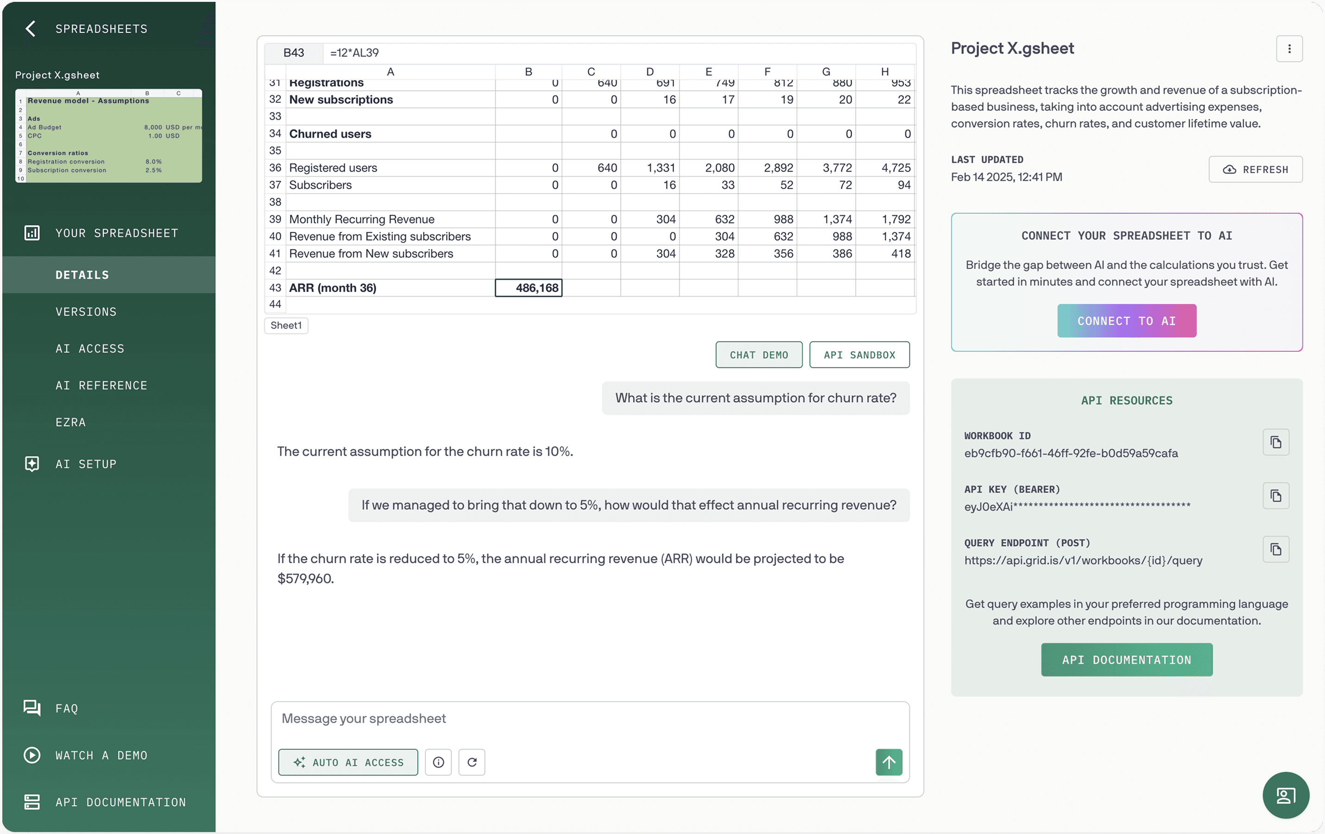The height and width of the screenshot is (834, 1325).
Task: Select row 43 header
Action: tap(275, 288)
